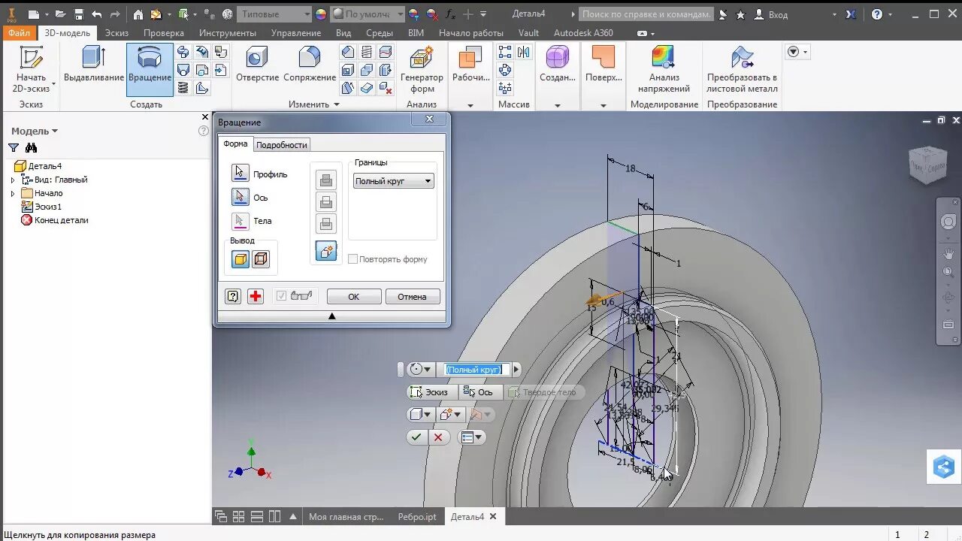The height and width of the screenshot is (541, 962).
Task: Open the Генератор форм tool
Action: (x=422, y=70)
